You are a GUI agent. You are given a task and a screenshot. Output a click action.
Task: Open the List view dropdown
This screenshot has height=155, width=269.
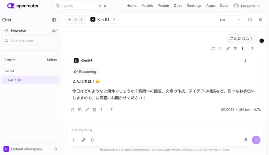pyautogui.click(x=230, y=20)
